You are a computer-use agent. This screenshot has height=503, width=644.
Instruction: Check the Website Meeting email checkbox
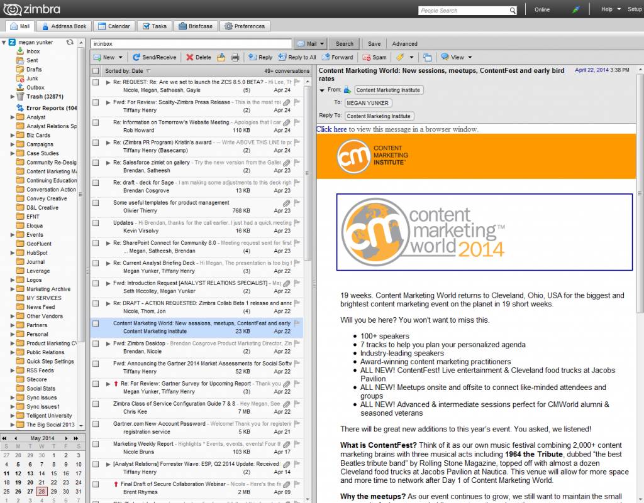tap(96, 122)
